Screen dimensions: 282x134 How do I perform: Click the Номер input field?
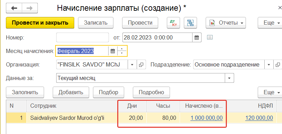[x=83, y=37]
